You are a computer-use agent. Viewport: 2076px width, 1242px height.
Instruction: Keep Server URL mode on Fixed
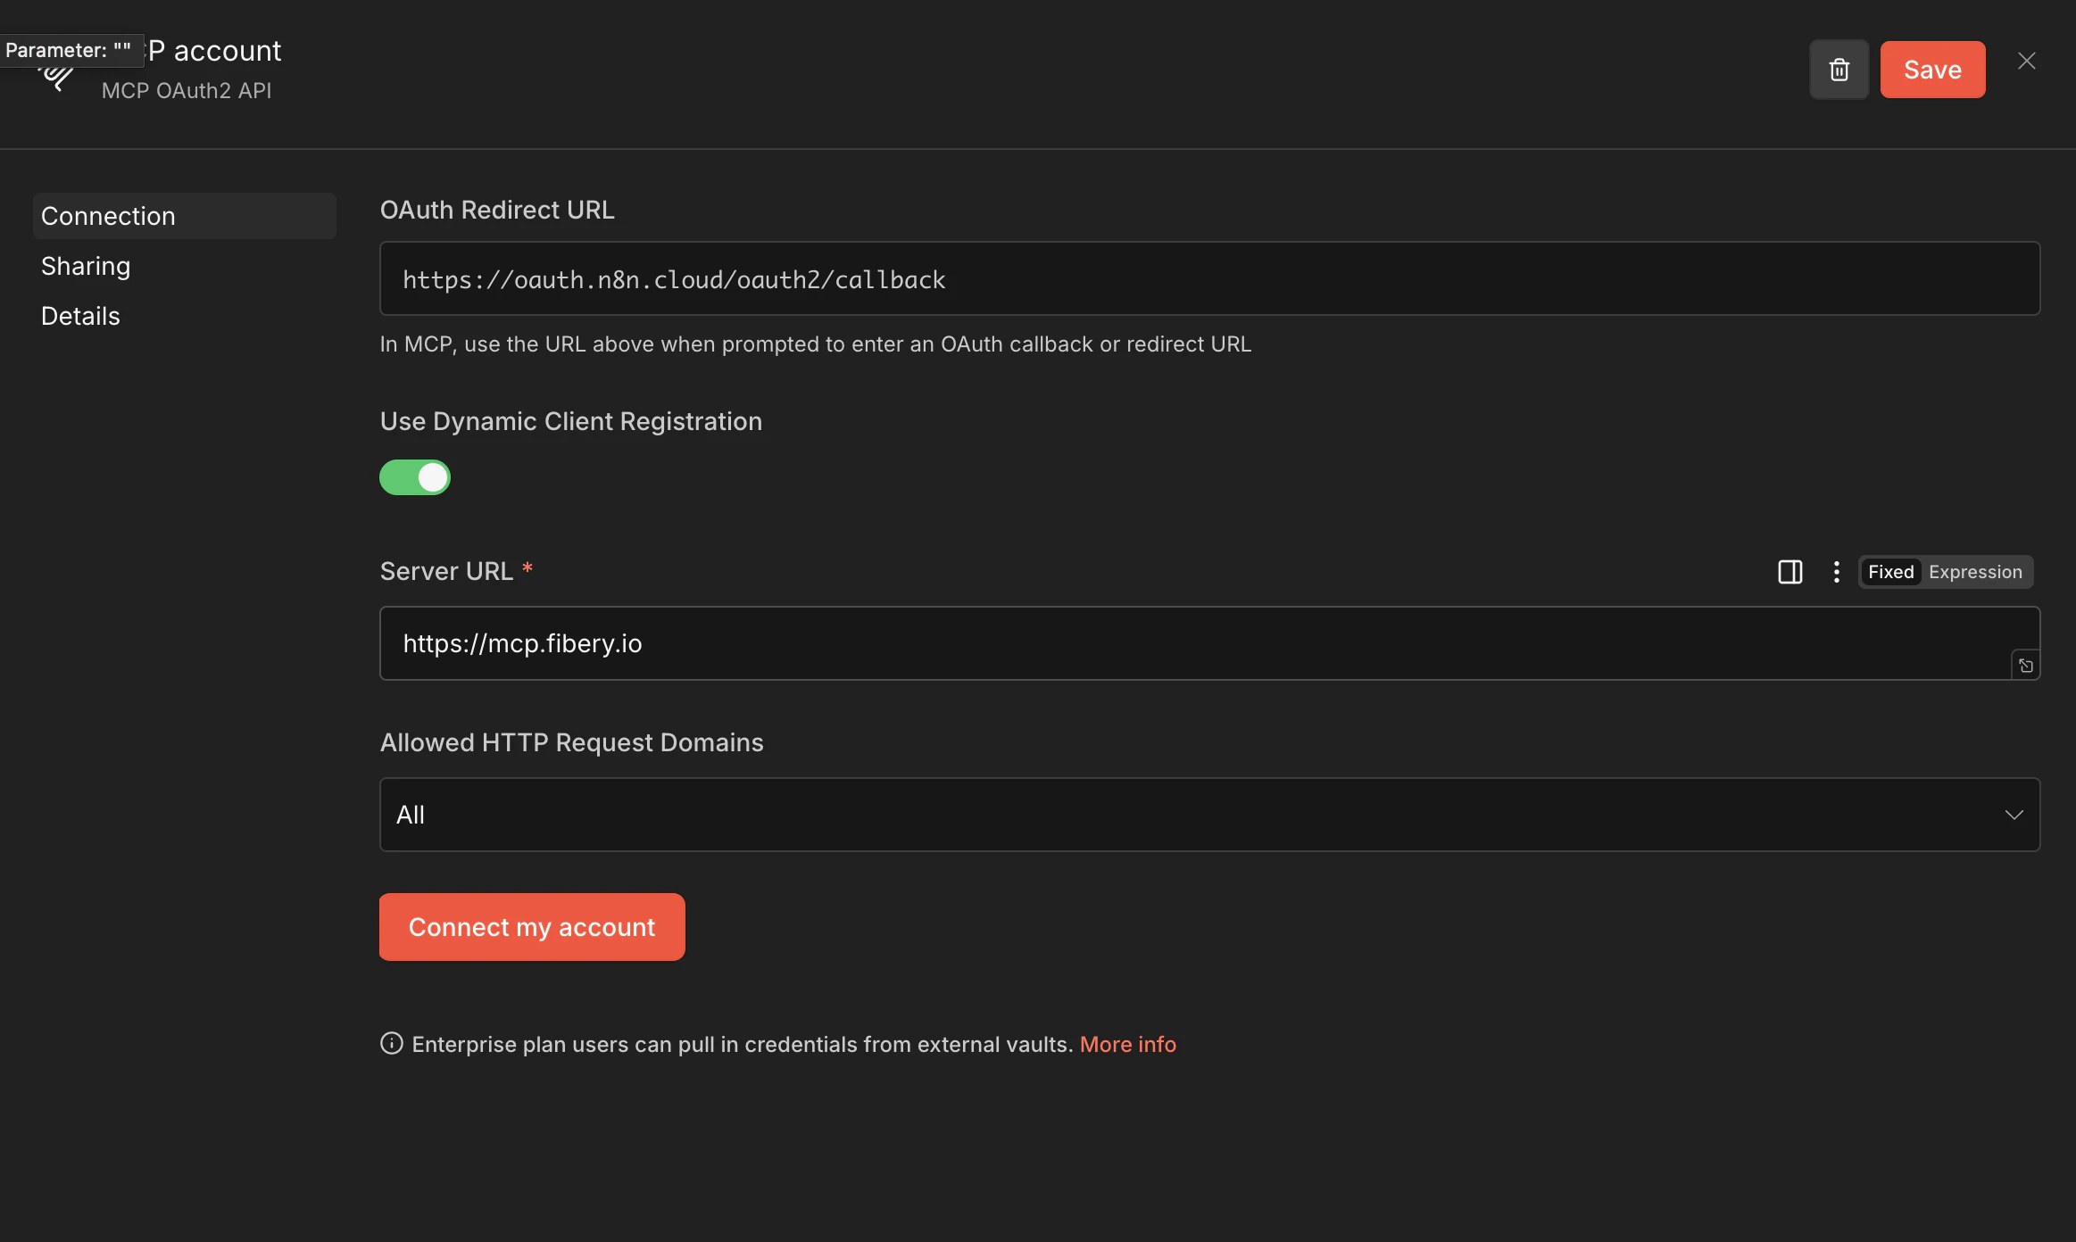[x=1890, y=572]
